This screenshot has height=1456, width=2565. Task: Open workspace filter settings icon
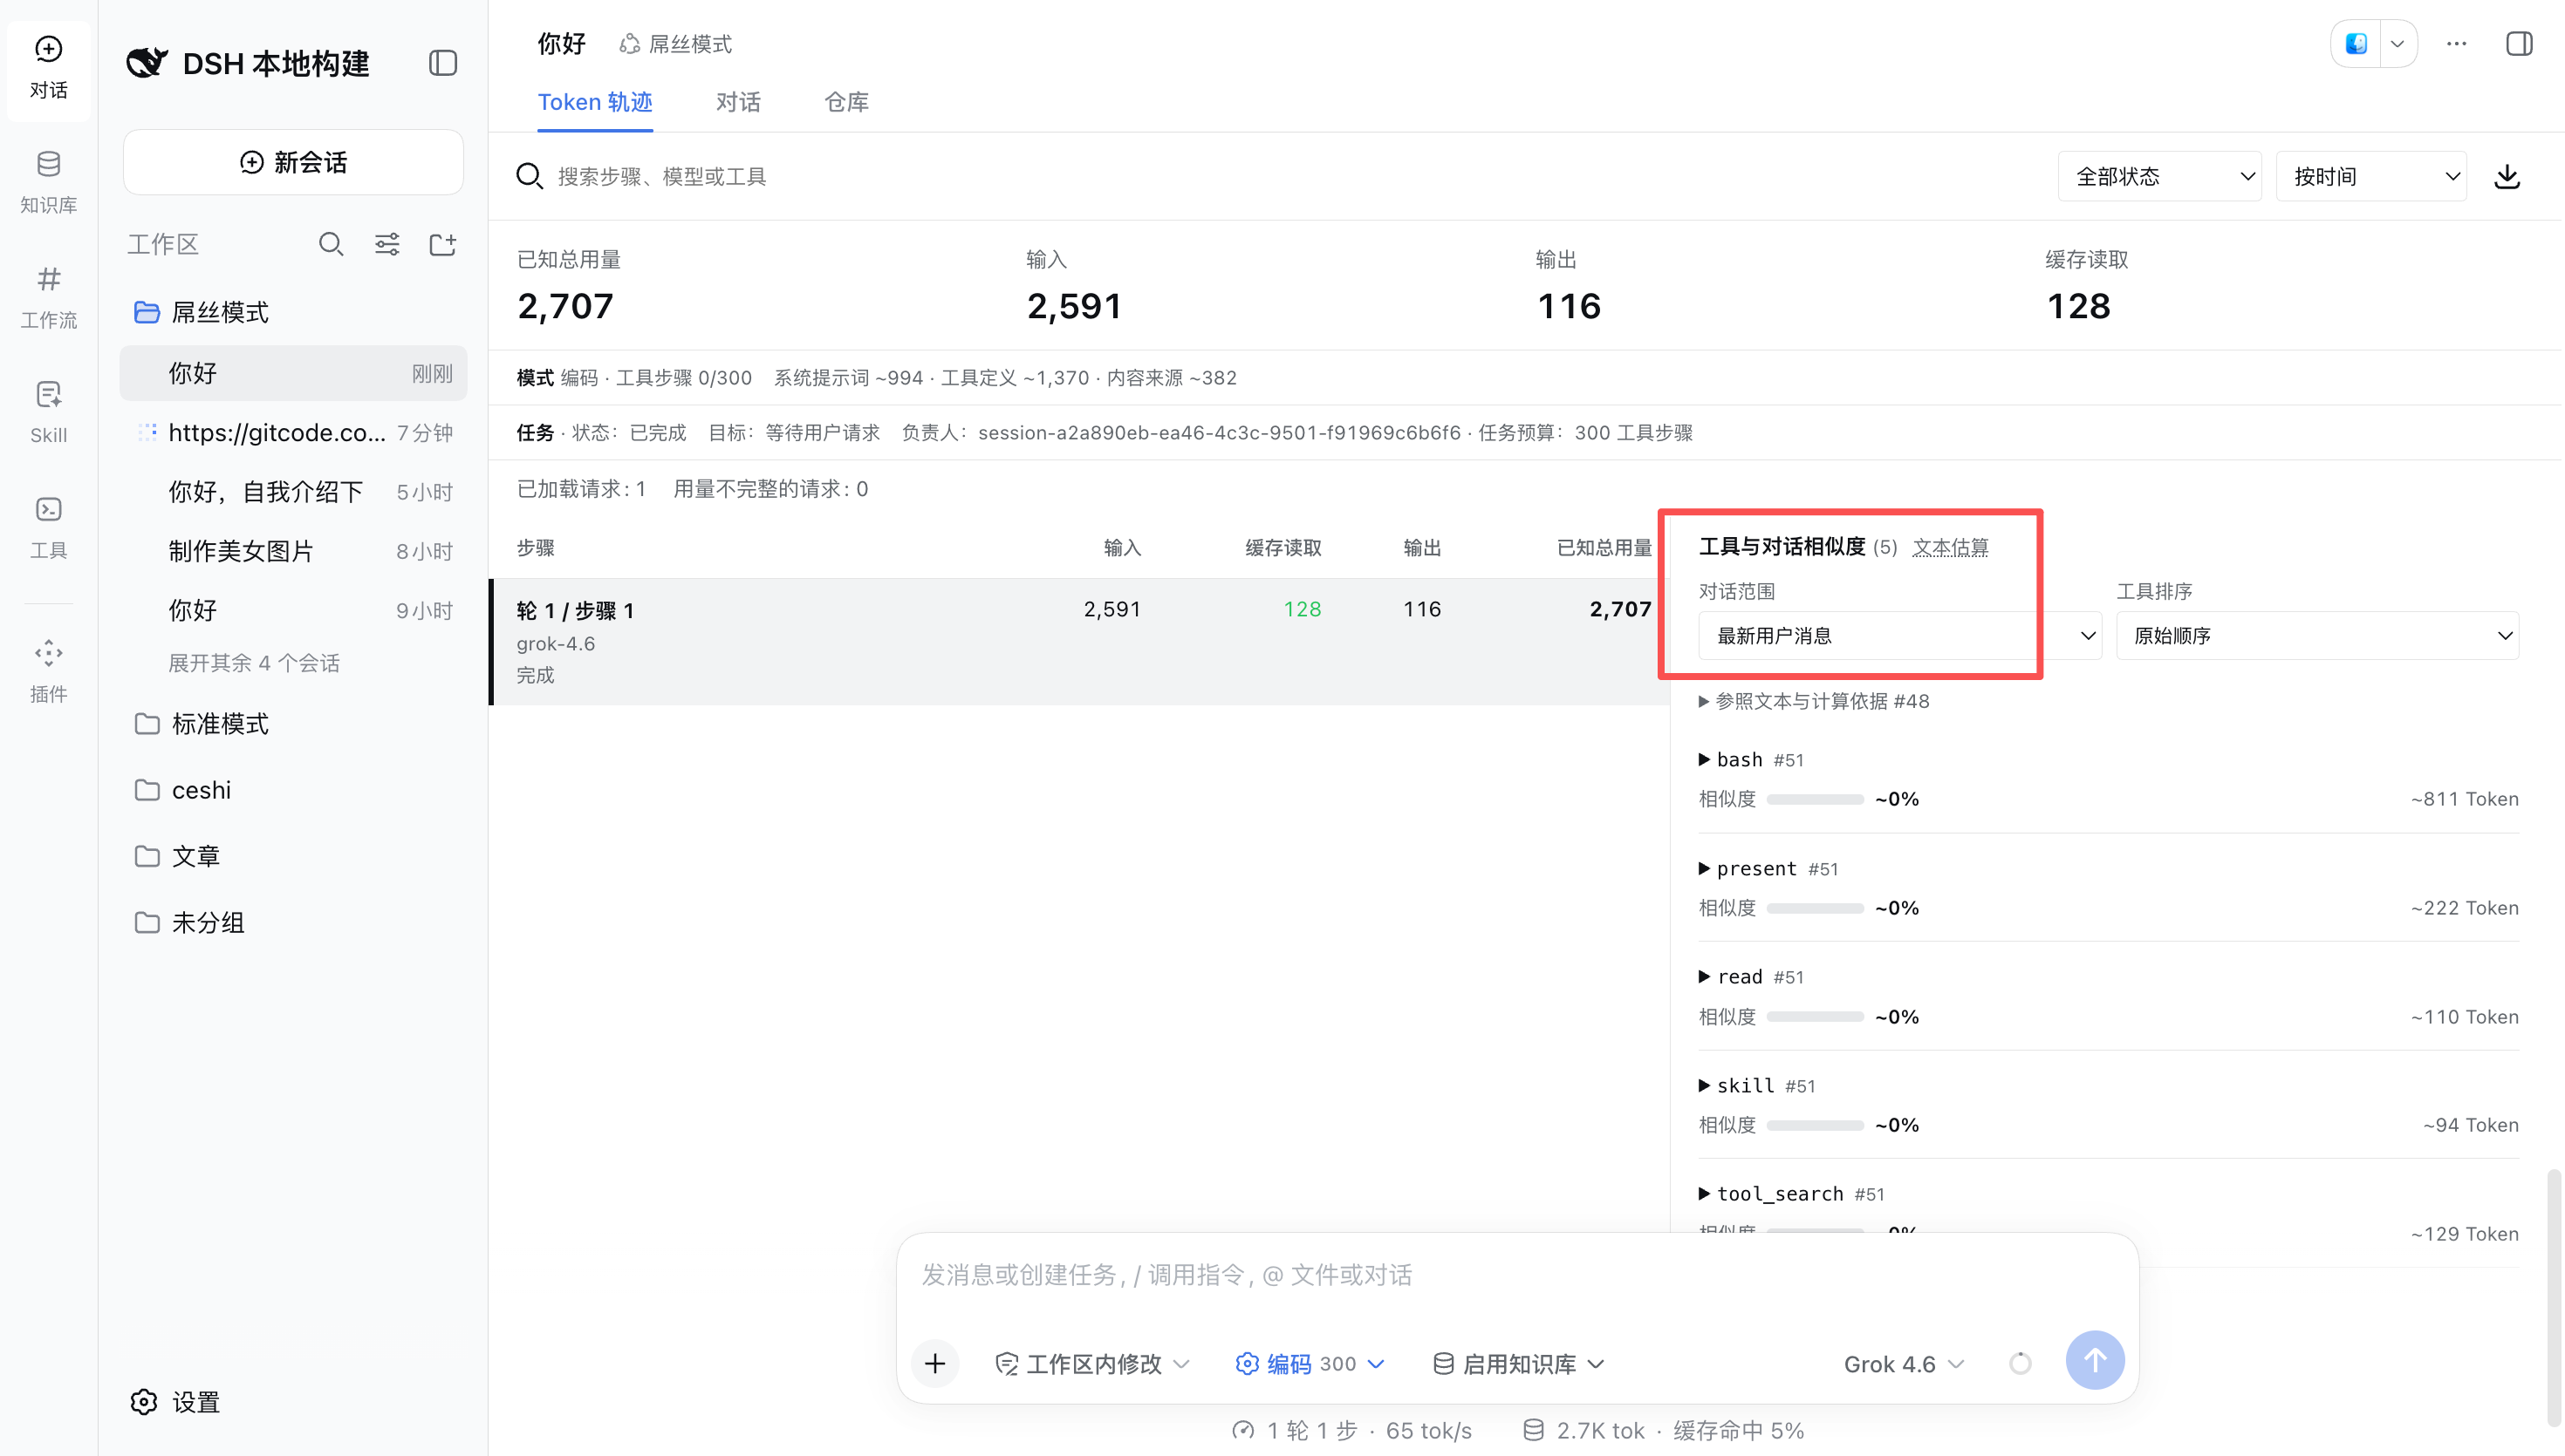[x=387, y=244]
